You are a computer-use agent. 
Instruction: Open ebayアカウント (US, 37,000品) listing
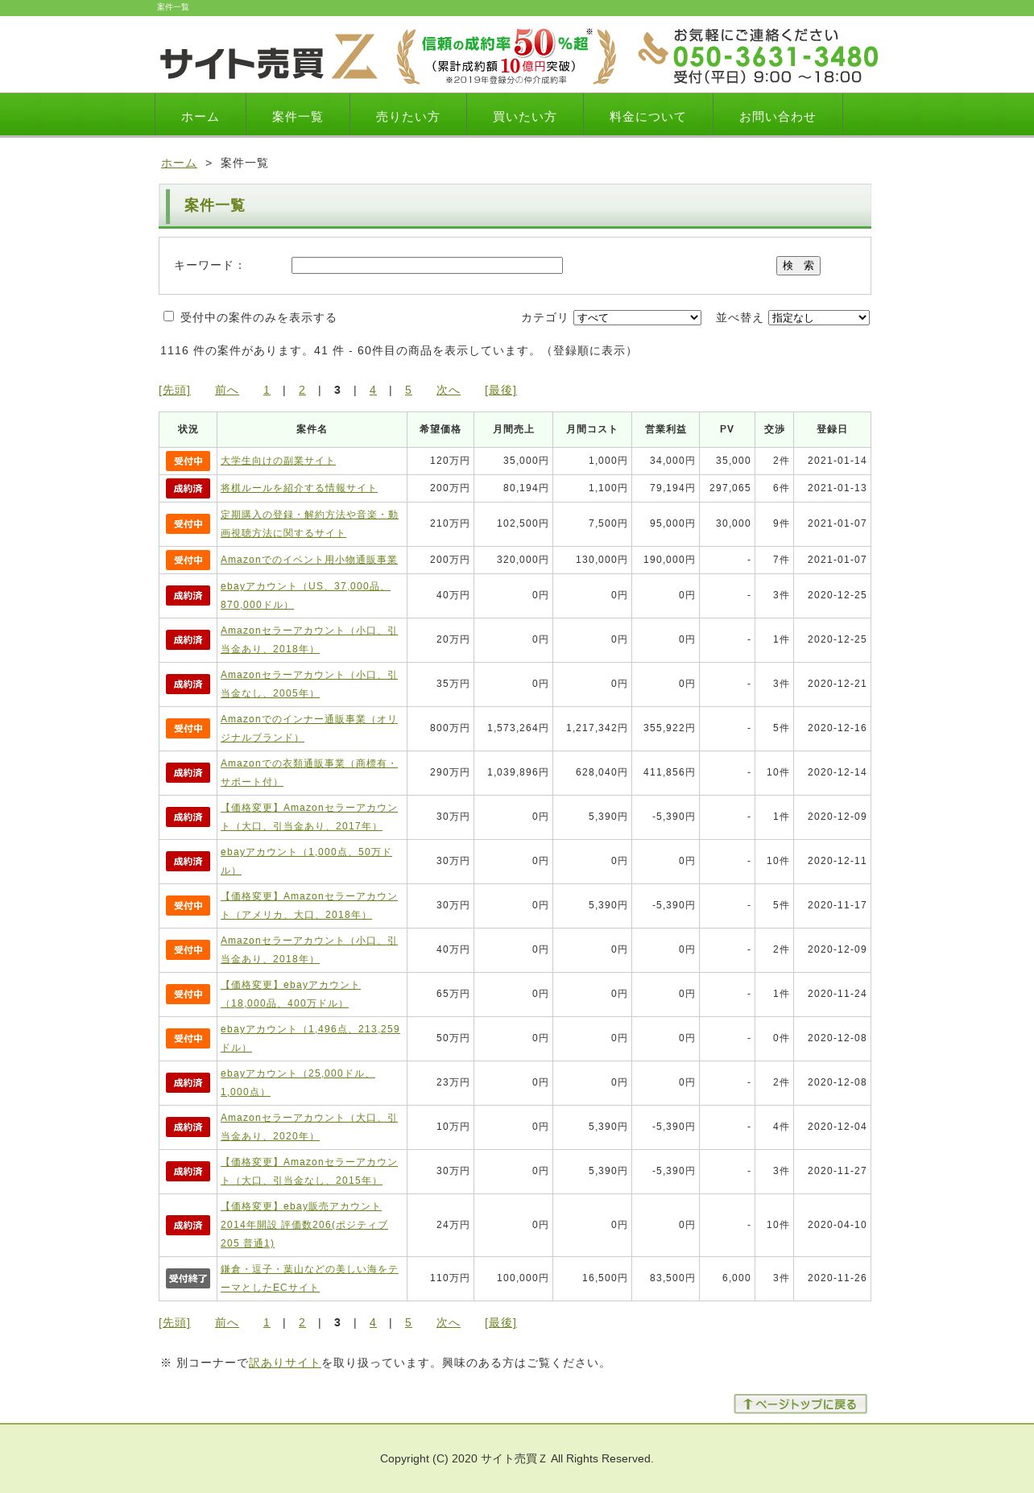pyautogui.click(x=305, y=595)
